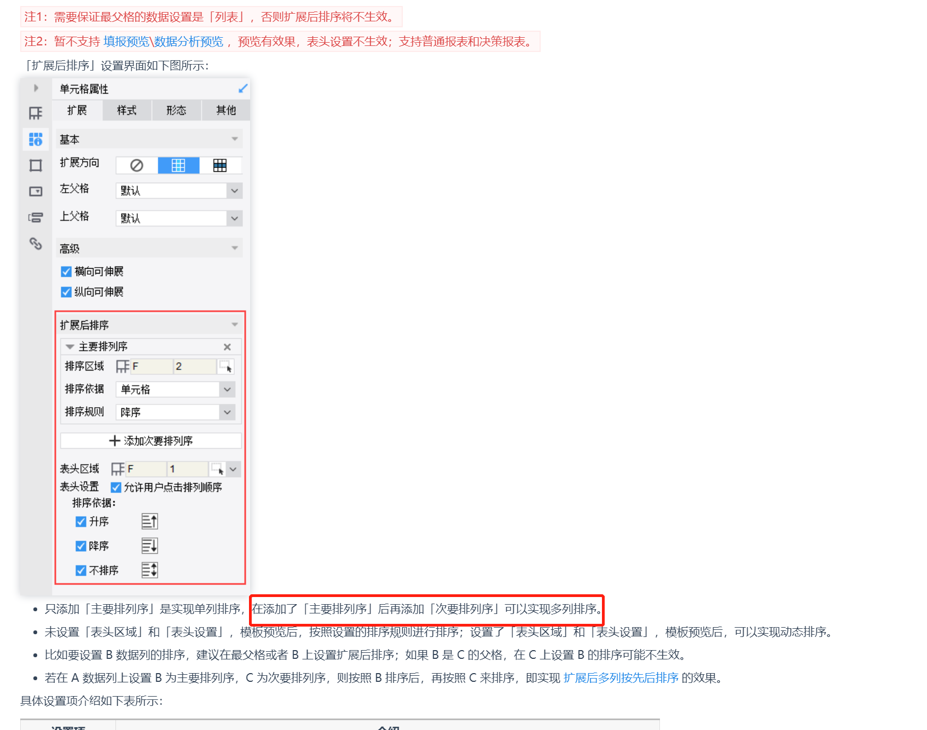Open the 扩展后多列按先后排序 link

click(x=621, y=678)
